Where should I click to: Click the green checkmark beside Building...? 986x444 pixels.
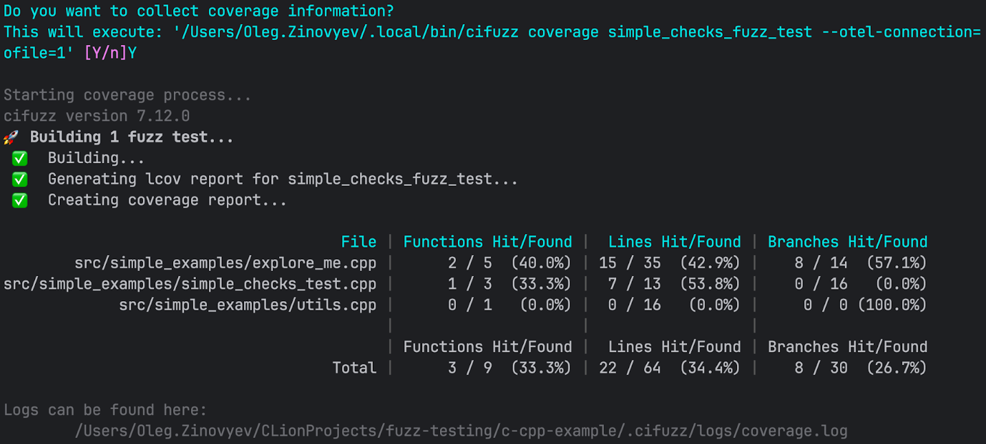pos(20,159)
